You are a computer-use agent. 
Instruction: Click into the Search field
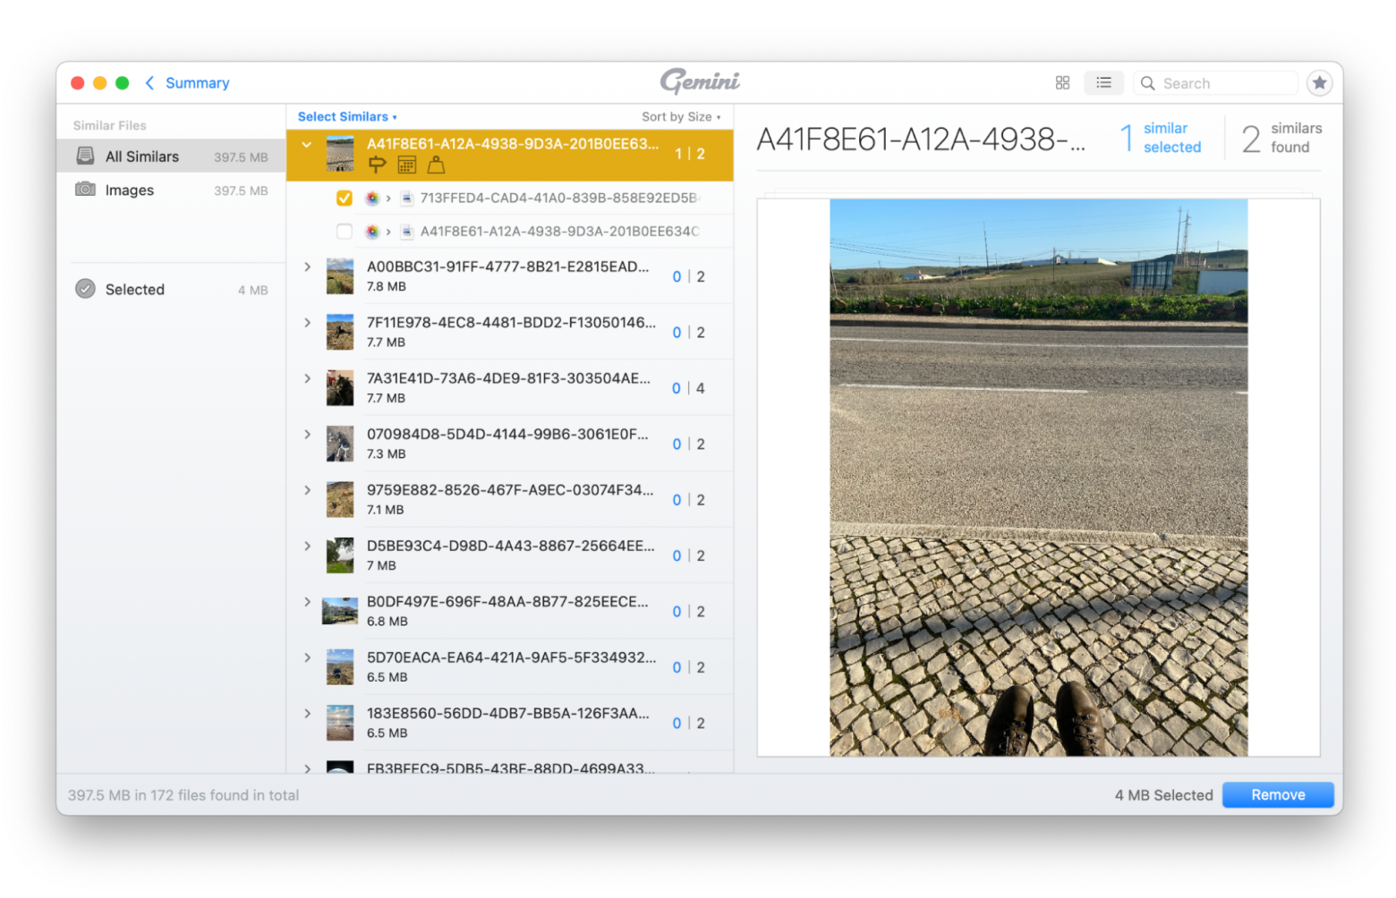tap(1215, 83)
